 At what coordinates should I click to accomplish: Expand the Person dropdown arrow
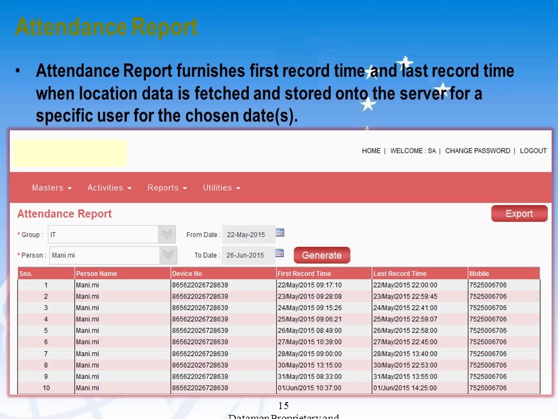[x=168, y=255]
